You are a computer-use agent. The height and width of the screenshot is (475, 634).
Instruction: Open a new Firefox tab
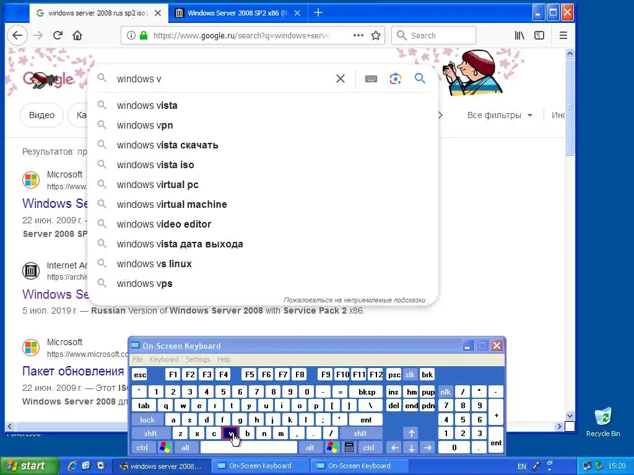click(x=318, y=13)
